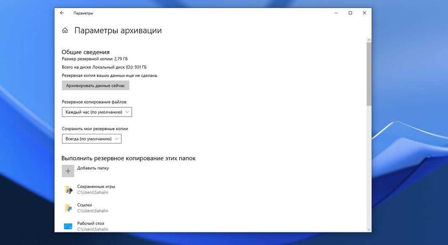The image size is (448, 245).
Task: Click the Ссылки folder icon
Action: tap(68, 208)
